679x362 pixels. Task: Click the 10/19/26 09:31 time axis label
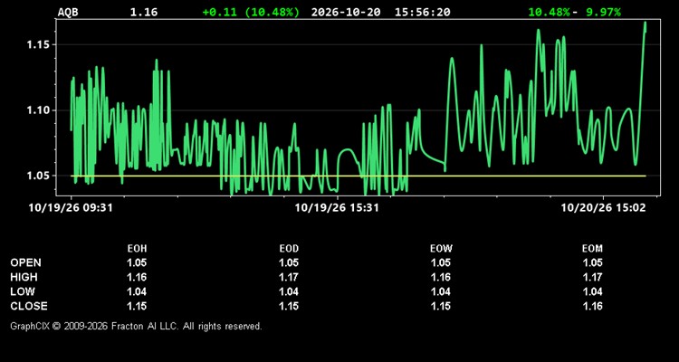[x=71, y=208]
